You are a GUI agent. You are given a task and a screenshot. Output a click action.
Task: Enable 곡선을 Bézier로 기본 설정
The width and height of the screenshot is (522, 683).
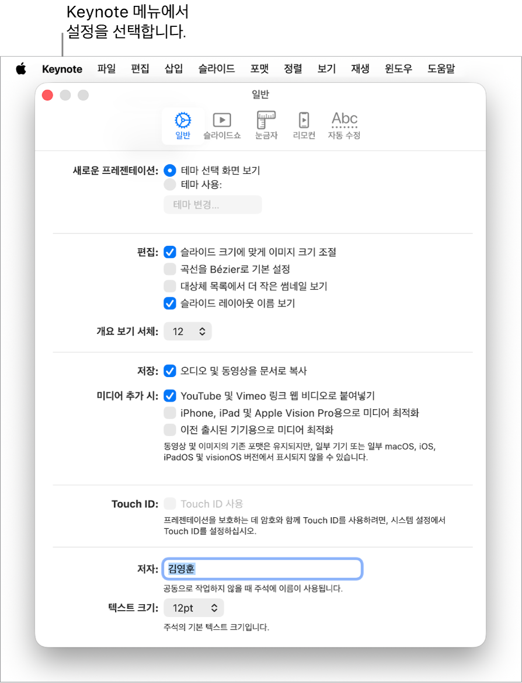170,269
